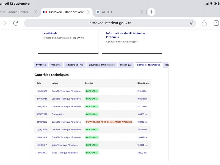Image resolution: width=220 pixels, height=165 pixels.
Task: Click the histovec.interieur.gouv.fr address field
Action: (110, 23)
